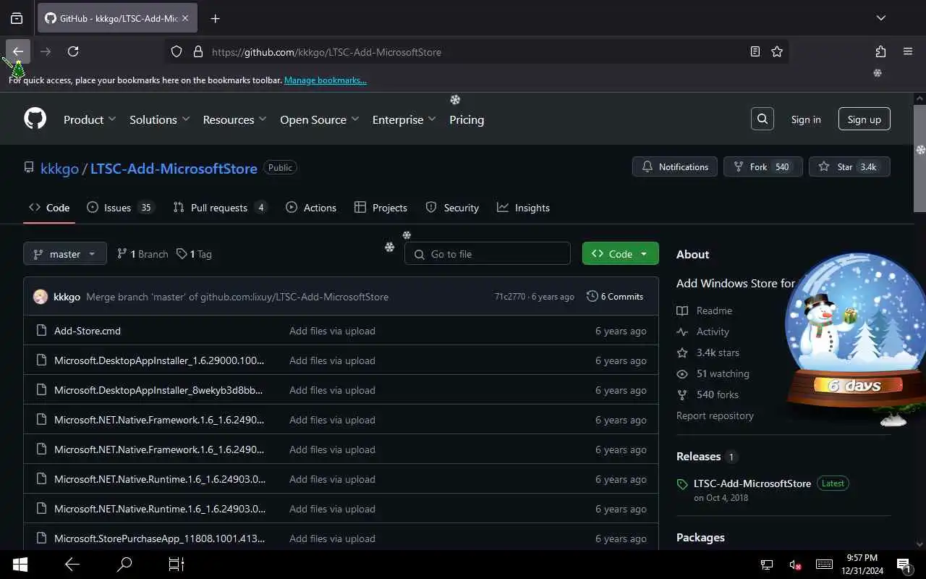Expand the Resources navigation menu
This screenshot has width=926, height=579.
coord(235,119)
